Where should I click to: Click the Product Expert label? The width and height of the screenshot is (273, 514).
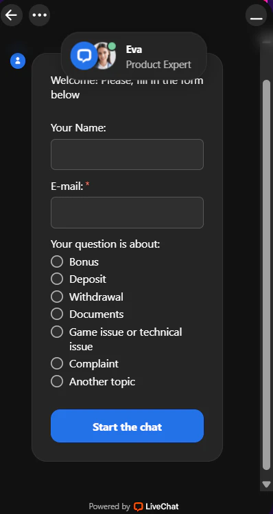click(x=158, y=65)
